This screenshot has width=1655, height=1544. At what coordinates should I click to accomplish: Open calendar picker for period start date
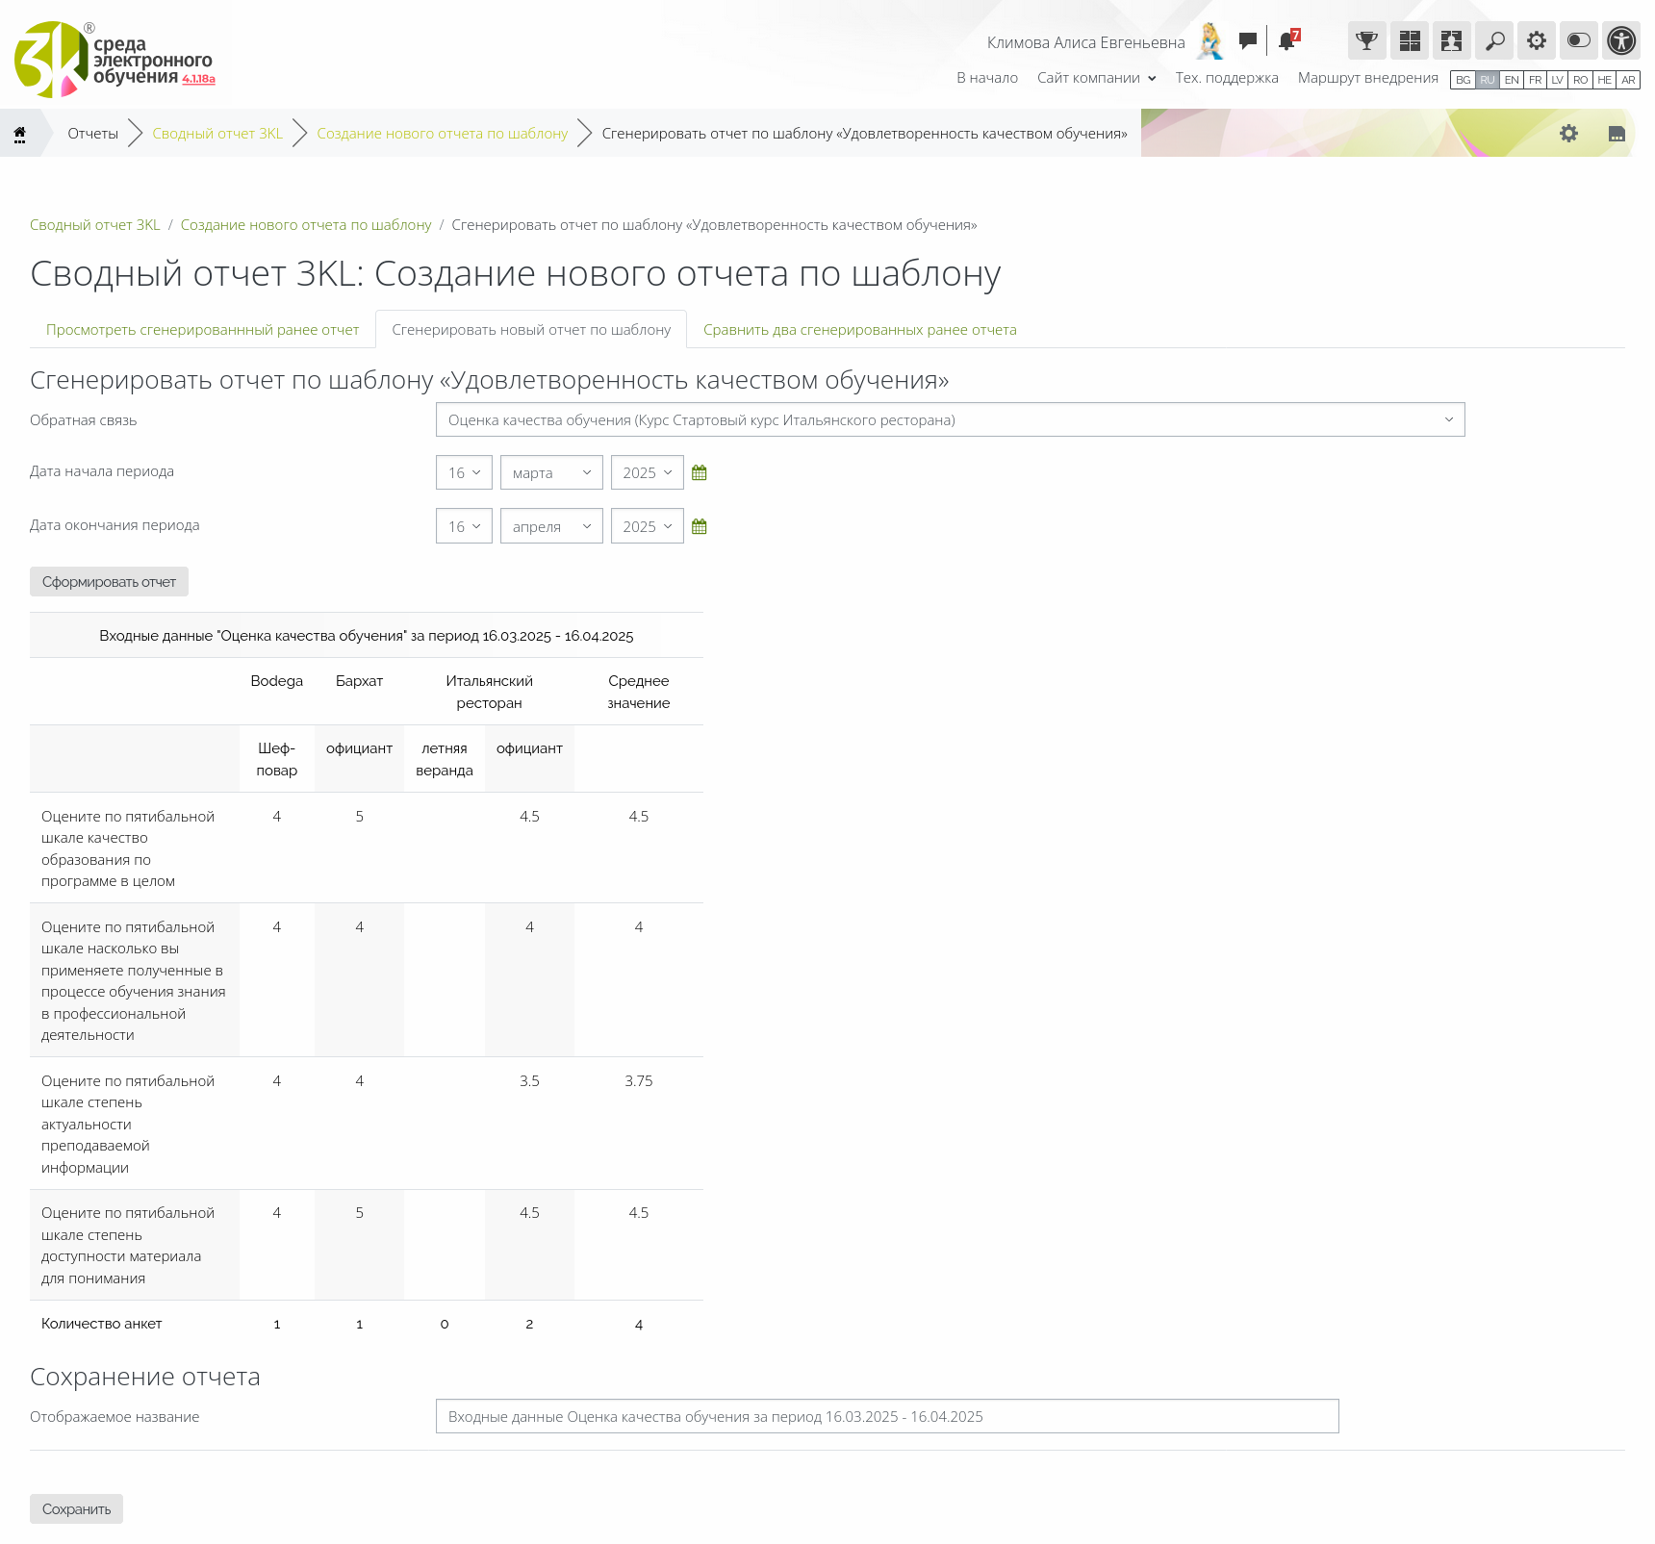coord(700,473)
